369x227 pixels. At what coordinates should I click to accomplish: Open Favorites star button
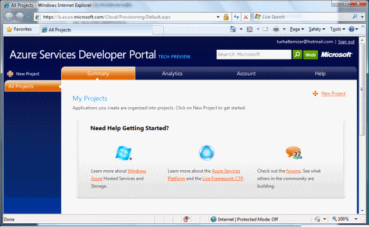[x=20, y=29]
